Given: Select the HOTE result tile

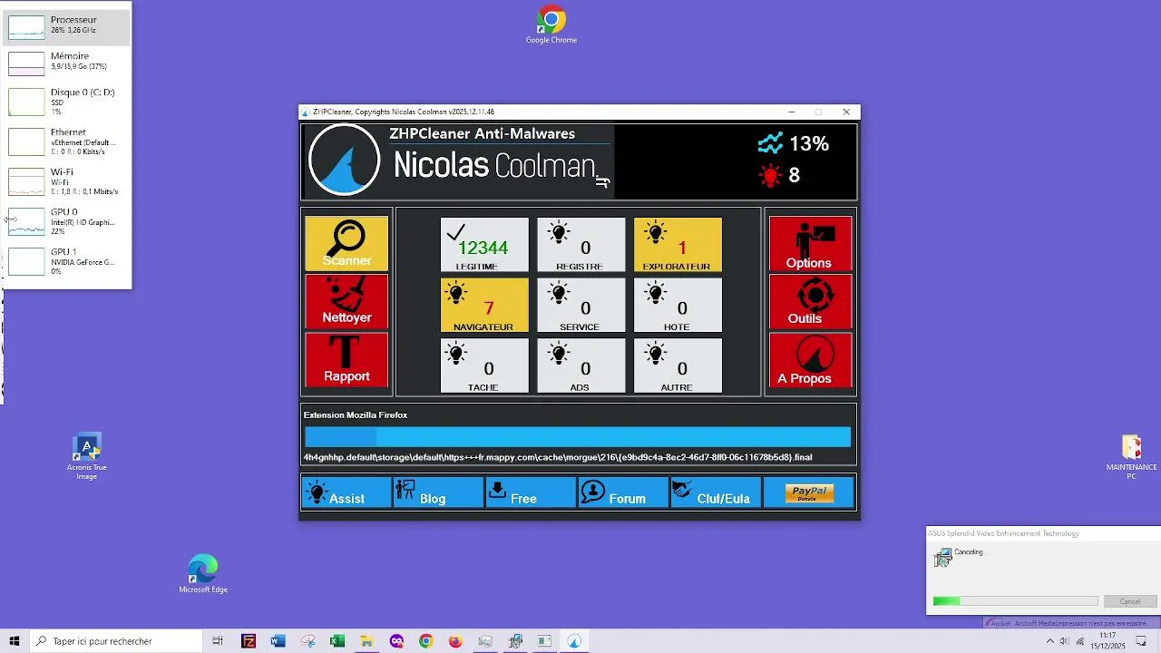Looking at the screenshot, I should (678, 305).
